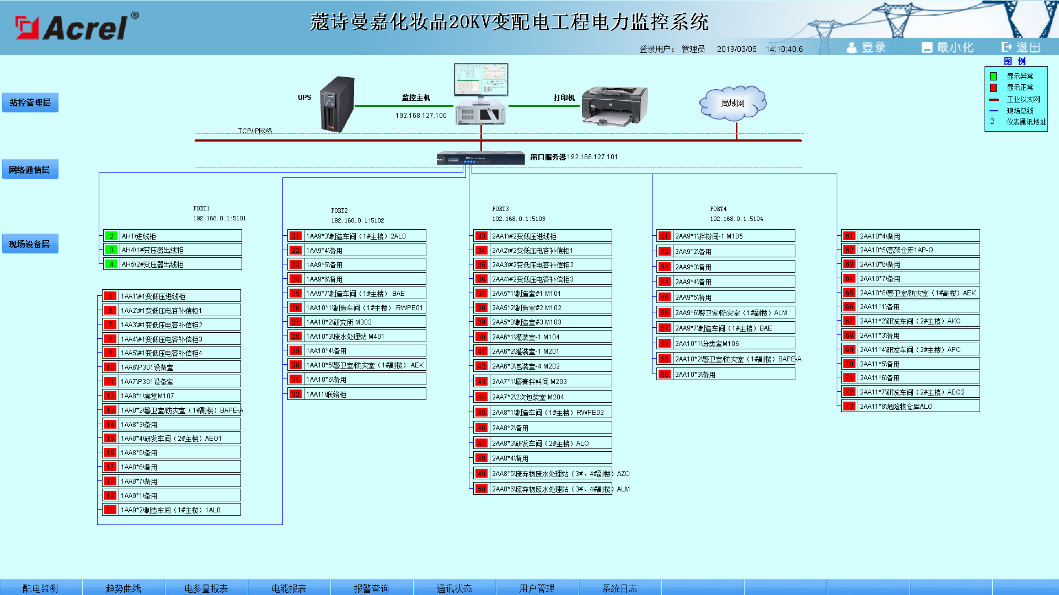Click red address indicator 33
The height and width of the screenshot is (595, 1059).
click(482, 236)
